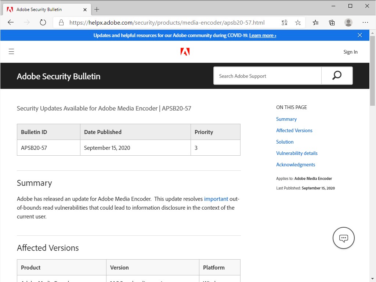The width and height of the screenshot is (376, 282).
Task: Open browser Settings and more menu
Action: pyautogui.click(x=365, y=22)
